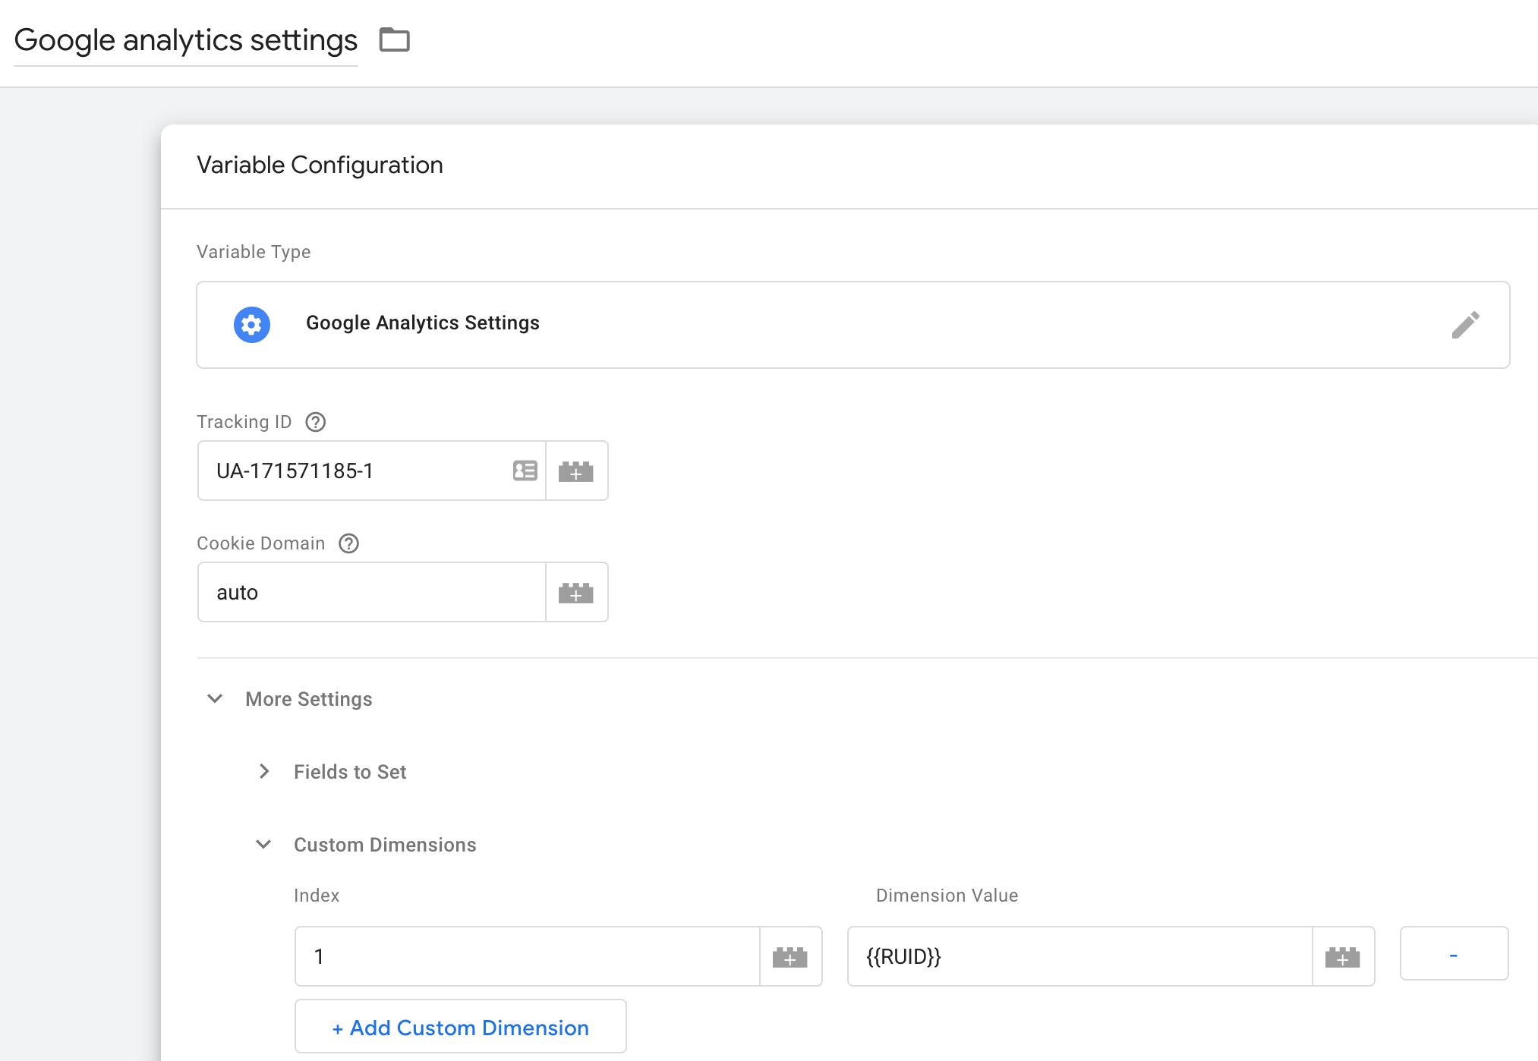Viewport: 1538px width, 1061px height.
Task: Click Add Custom Dimension button
Action: pos(461,1027)
